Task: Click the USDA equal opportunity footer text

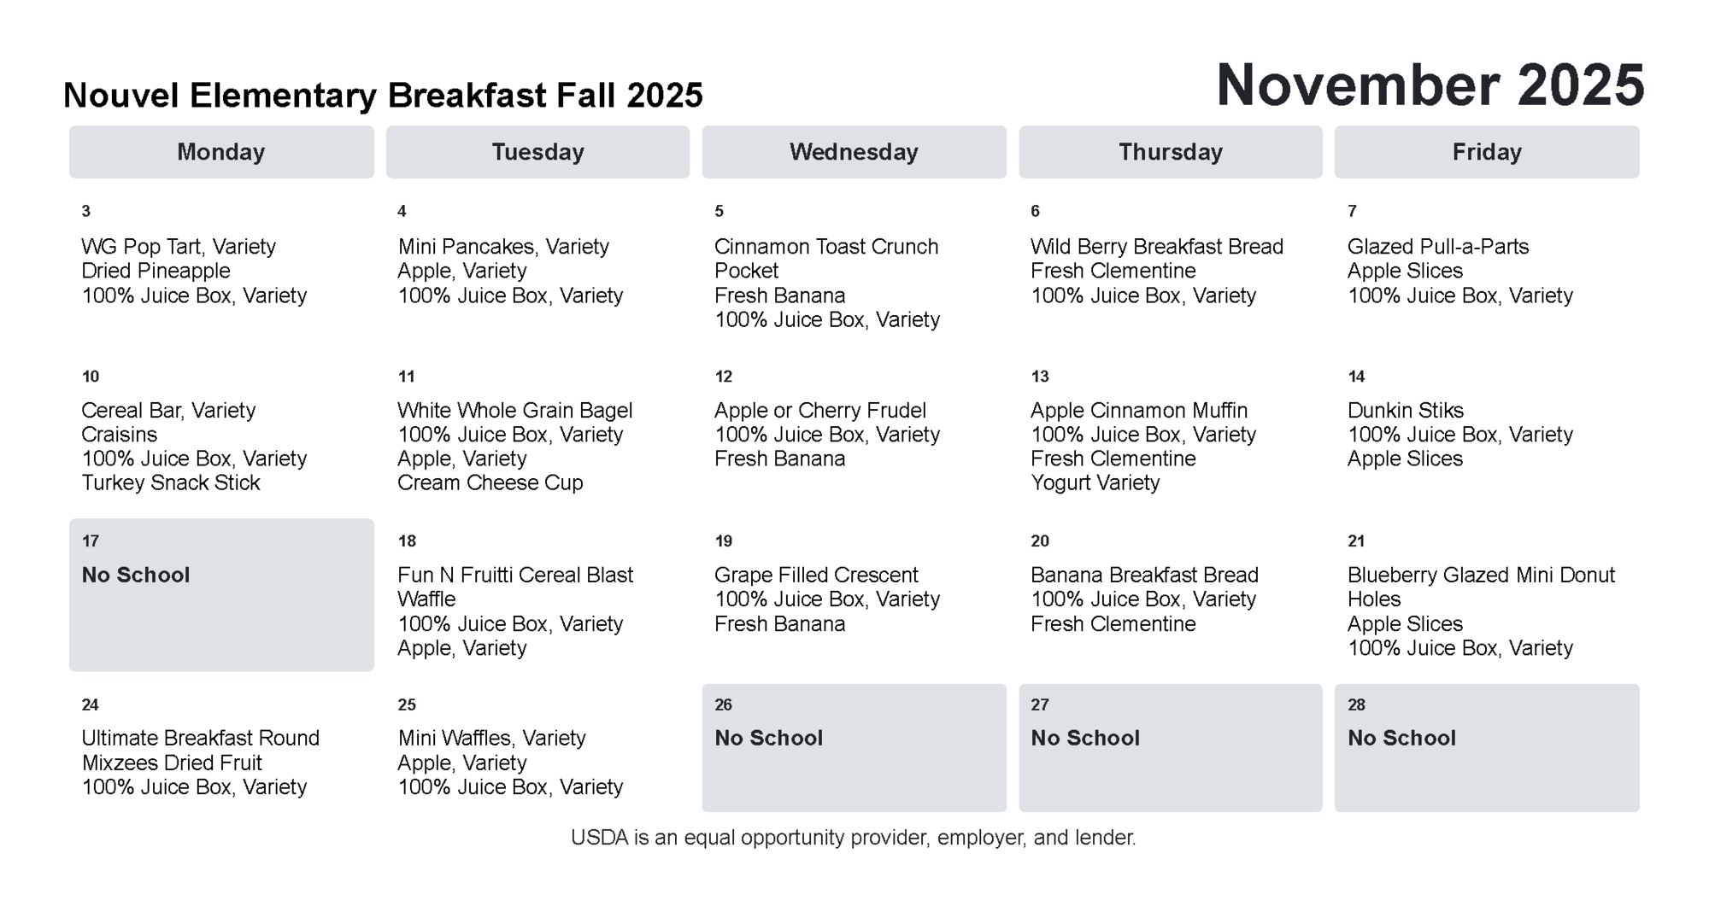Action: [853, 838]
